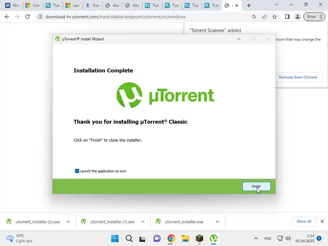View site information icon in address bar
The width and height of the screenshot is (328, 246).
tap(40, 17)
